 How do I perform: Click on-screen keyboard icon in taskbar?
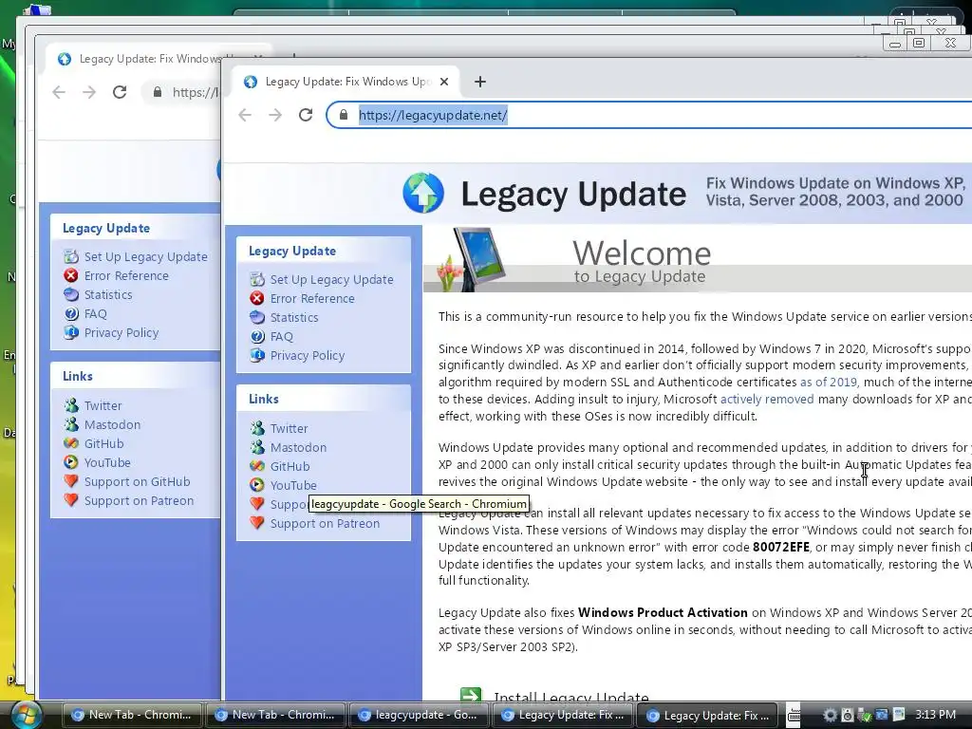tap(794, 715)
